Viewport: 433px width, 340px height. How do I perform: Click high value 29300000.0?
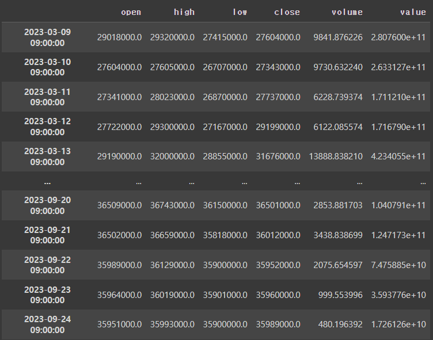tap(172, 127)
